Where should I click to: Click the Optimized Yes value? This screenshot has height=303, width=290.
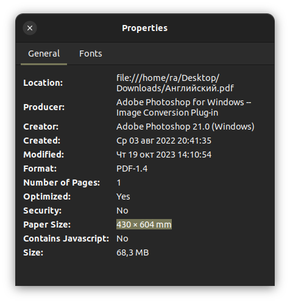pos(123,197)
